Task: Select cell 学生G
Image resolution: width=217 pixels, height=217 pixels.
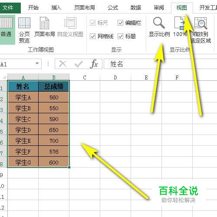Action: (x=23, y=162)
